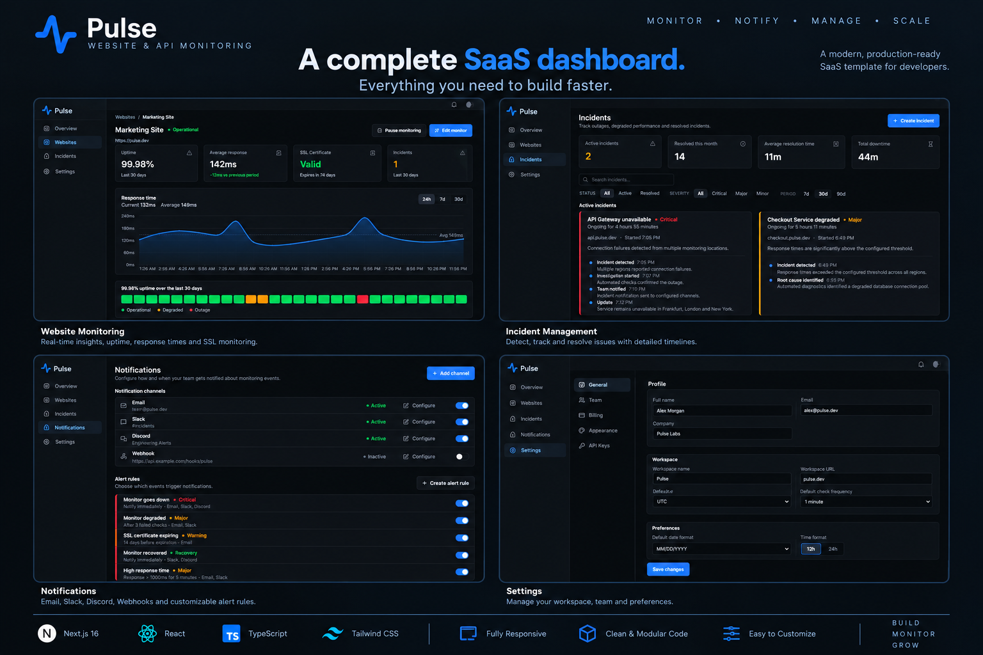Click the Appearance icon in Settings submenu
983x655 pixels.
point(582,430)
